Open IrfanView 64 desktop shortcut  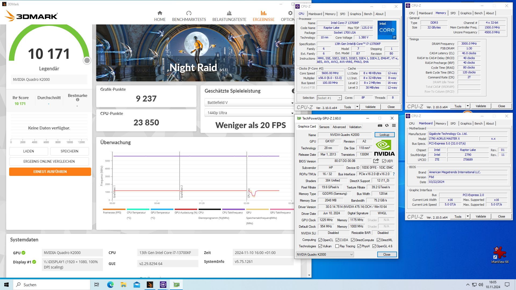[500, 255]
